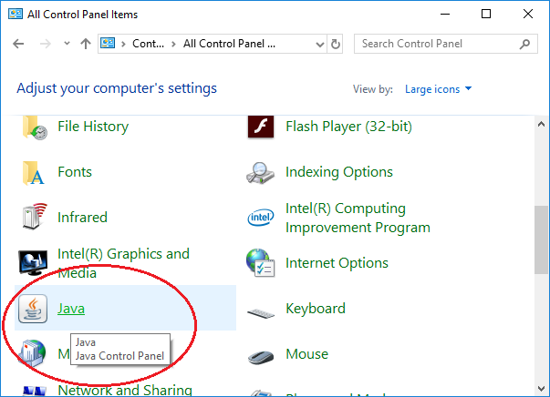
Task: Expand the View by Large icons dropdown
Action: (x=438, y=89)
